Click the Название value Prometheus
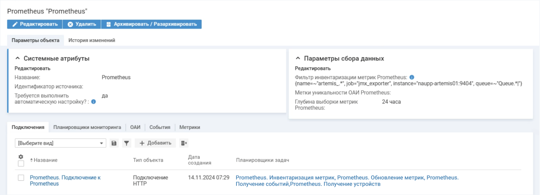This screenshot has width=540, height=195. tap(116, 77)
